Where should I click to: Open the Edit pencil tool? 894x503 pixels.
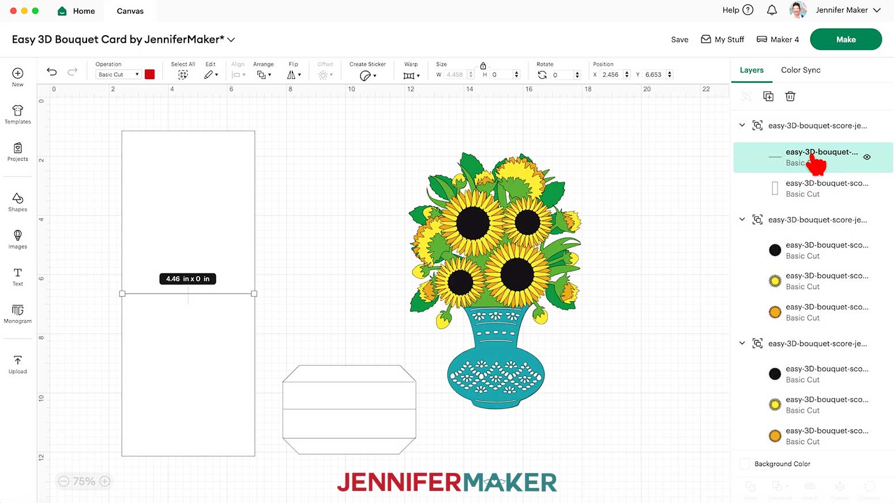(211, 75)
